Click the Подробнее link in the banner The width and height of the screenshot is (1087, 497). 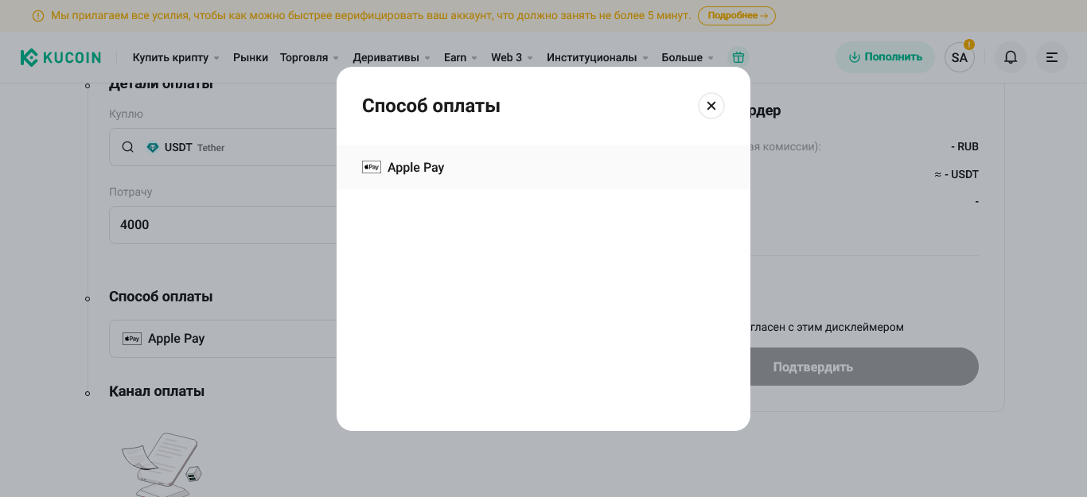click(x=736, y=16)
